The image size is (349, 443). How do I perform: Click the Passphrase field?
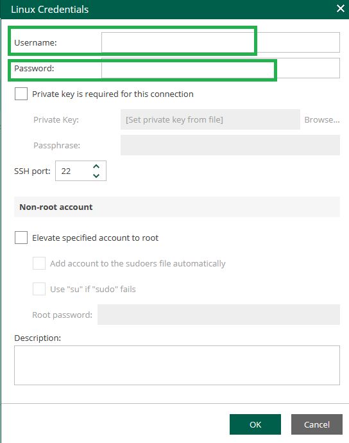230,145
